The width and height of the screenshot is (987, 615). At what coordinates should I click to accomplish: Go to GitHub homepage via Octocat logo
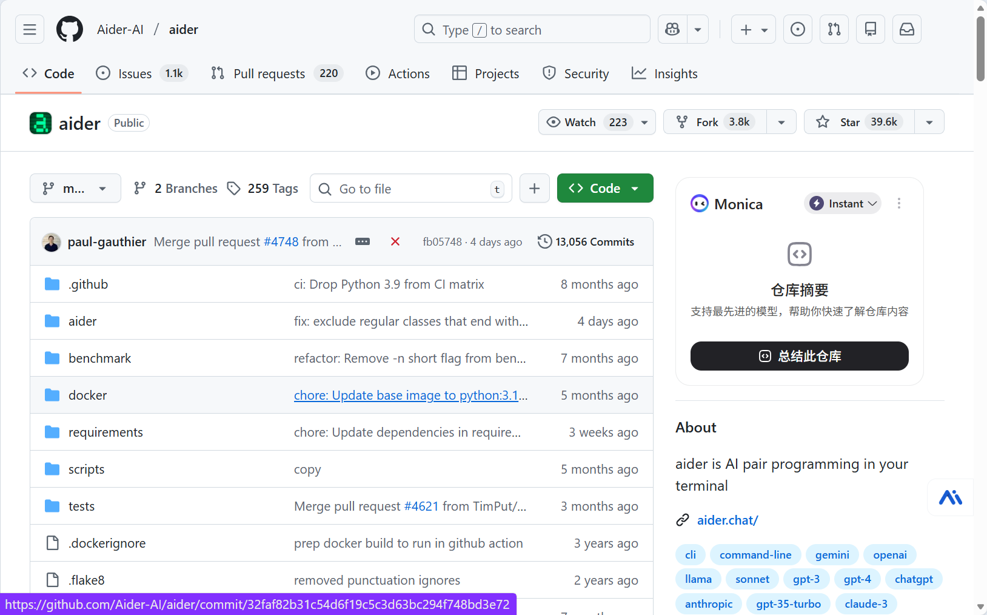click(70, 29)
